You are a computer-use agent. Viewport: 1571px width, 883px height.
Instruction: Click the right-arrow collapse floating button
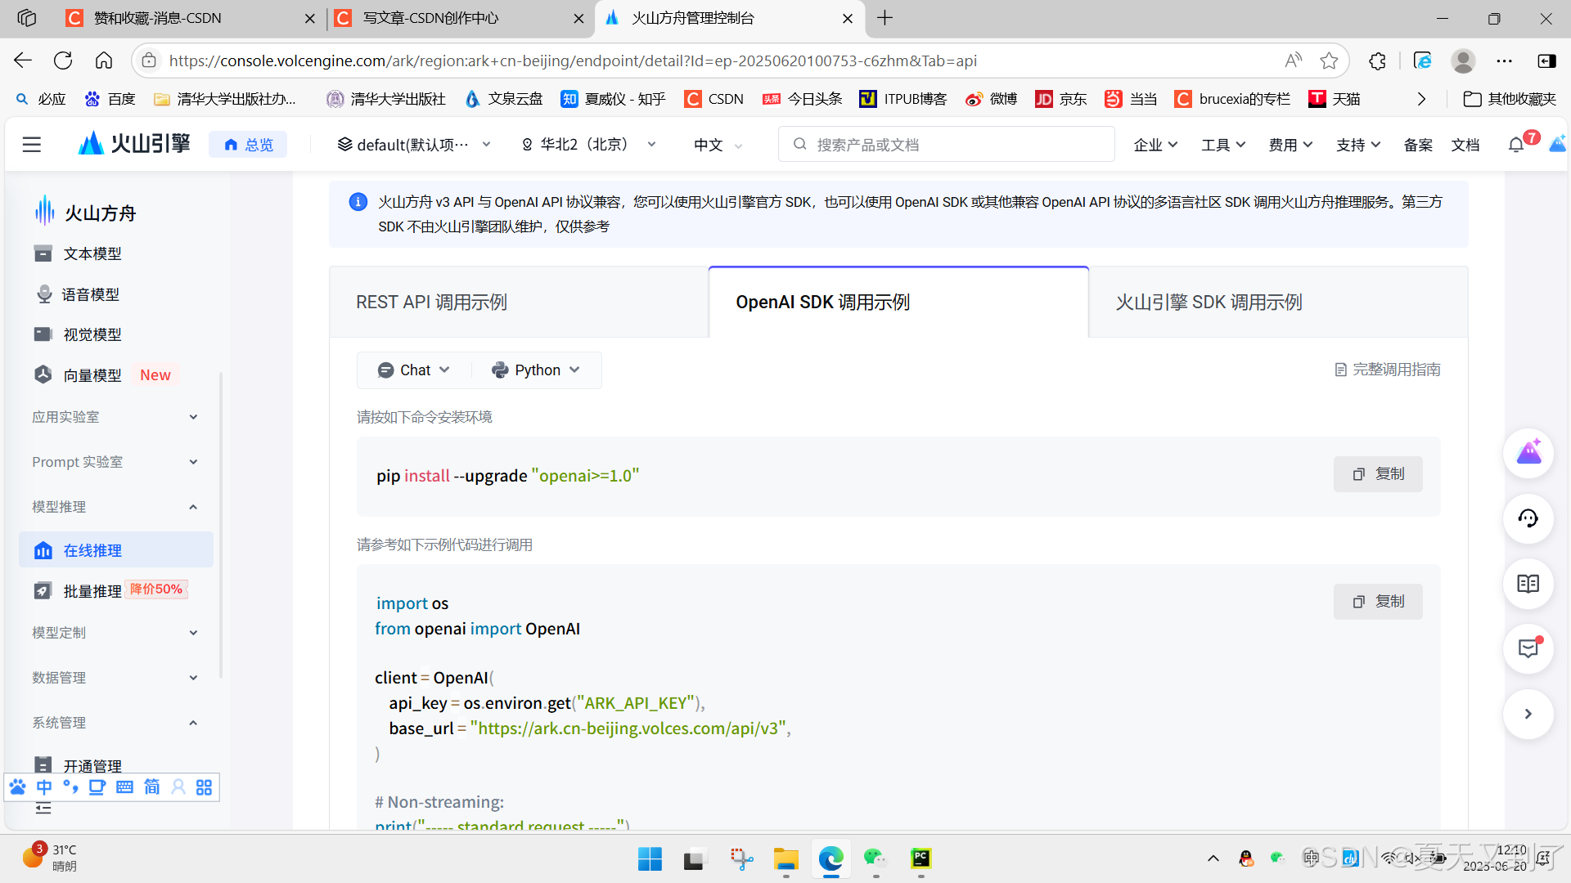tap(1528, 714)
